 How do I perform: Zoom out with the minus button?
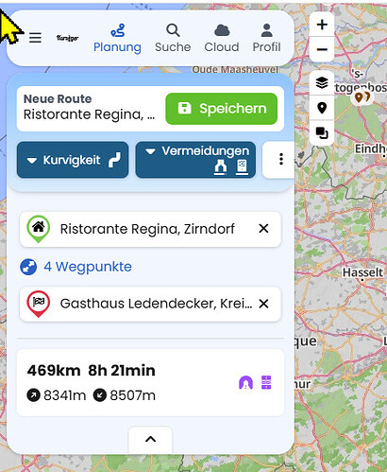pyautogui.click(x=322, y=49)
